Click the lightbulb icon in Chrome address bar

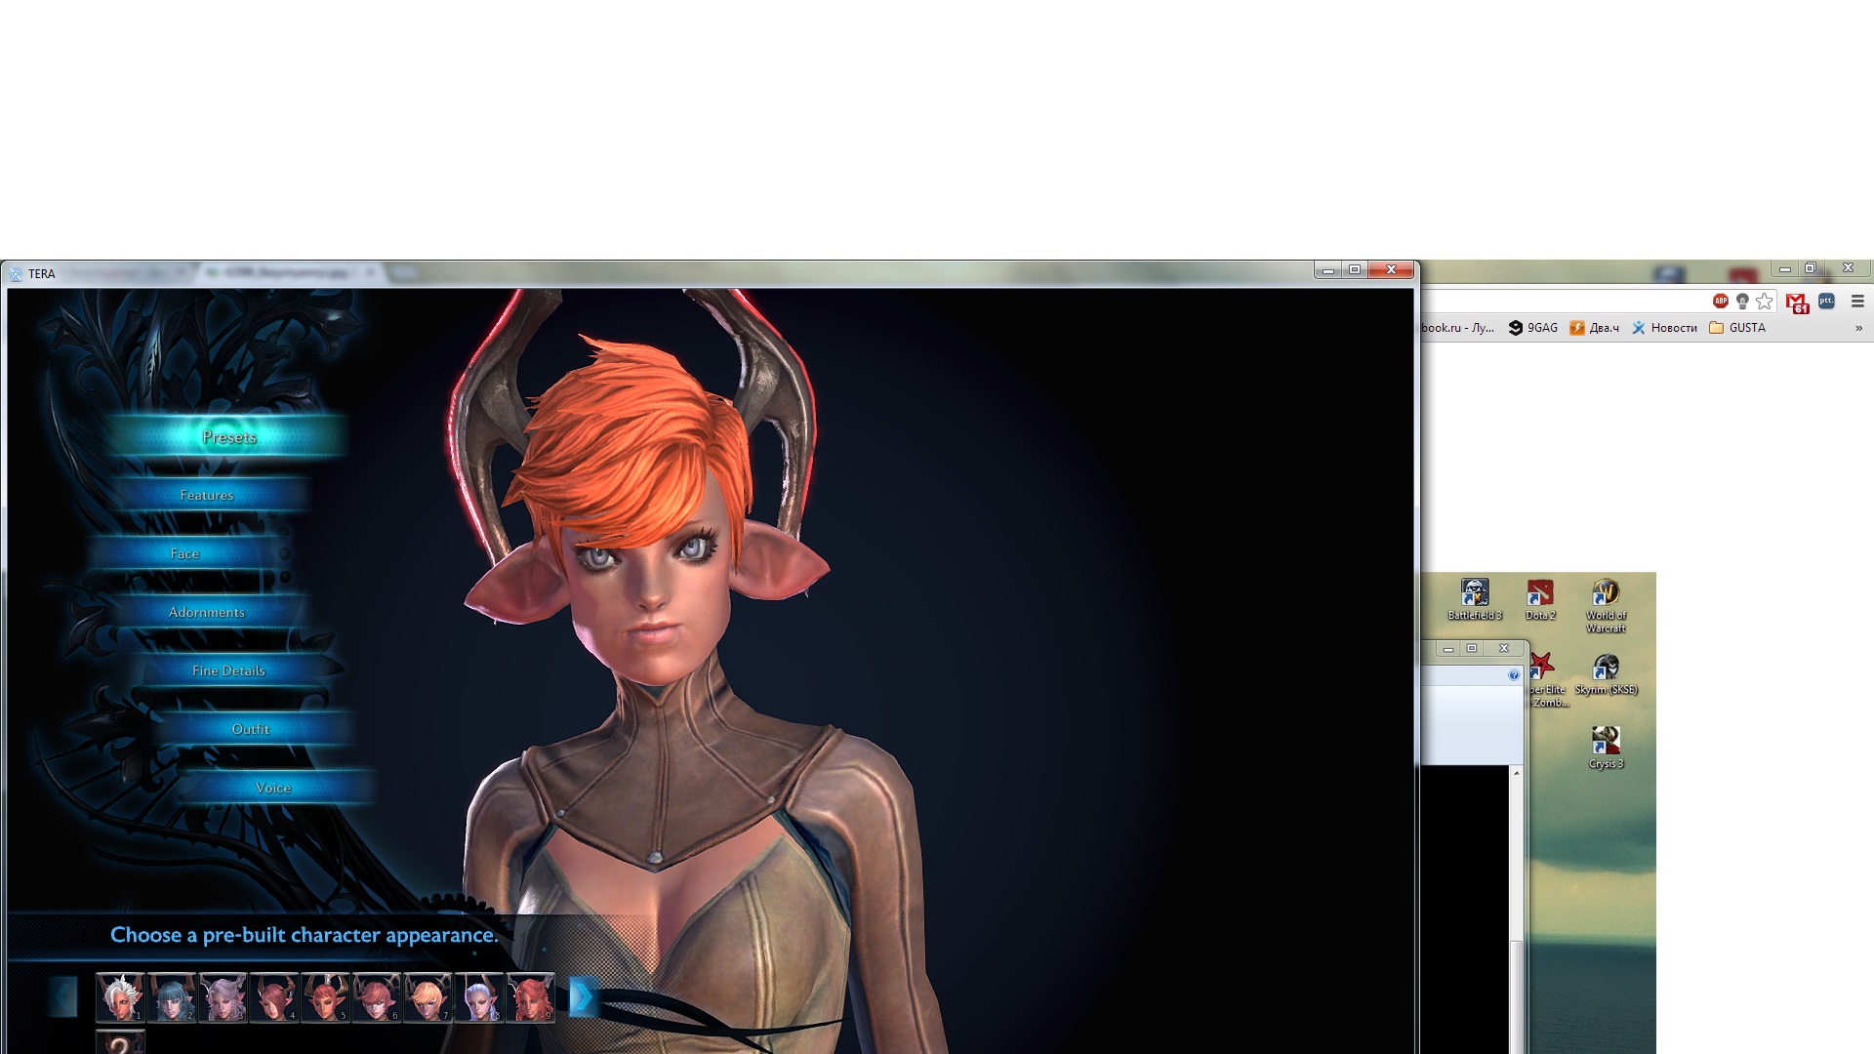pyautogui.click(x=1742, y=302)
